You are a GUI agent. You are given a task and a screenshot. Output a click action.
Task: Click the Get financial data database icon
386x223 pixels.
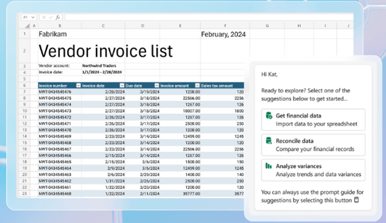coord(269,115)
